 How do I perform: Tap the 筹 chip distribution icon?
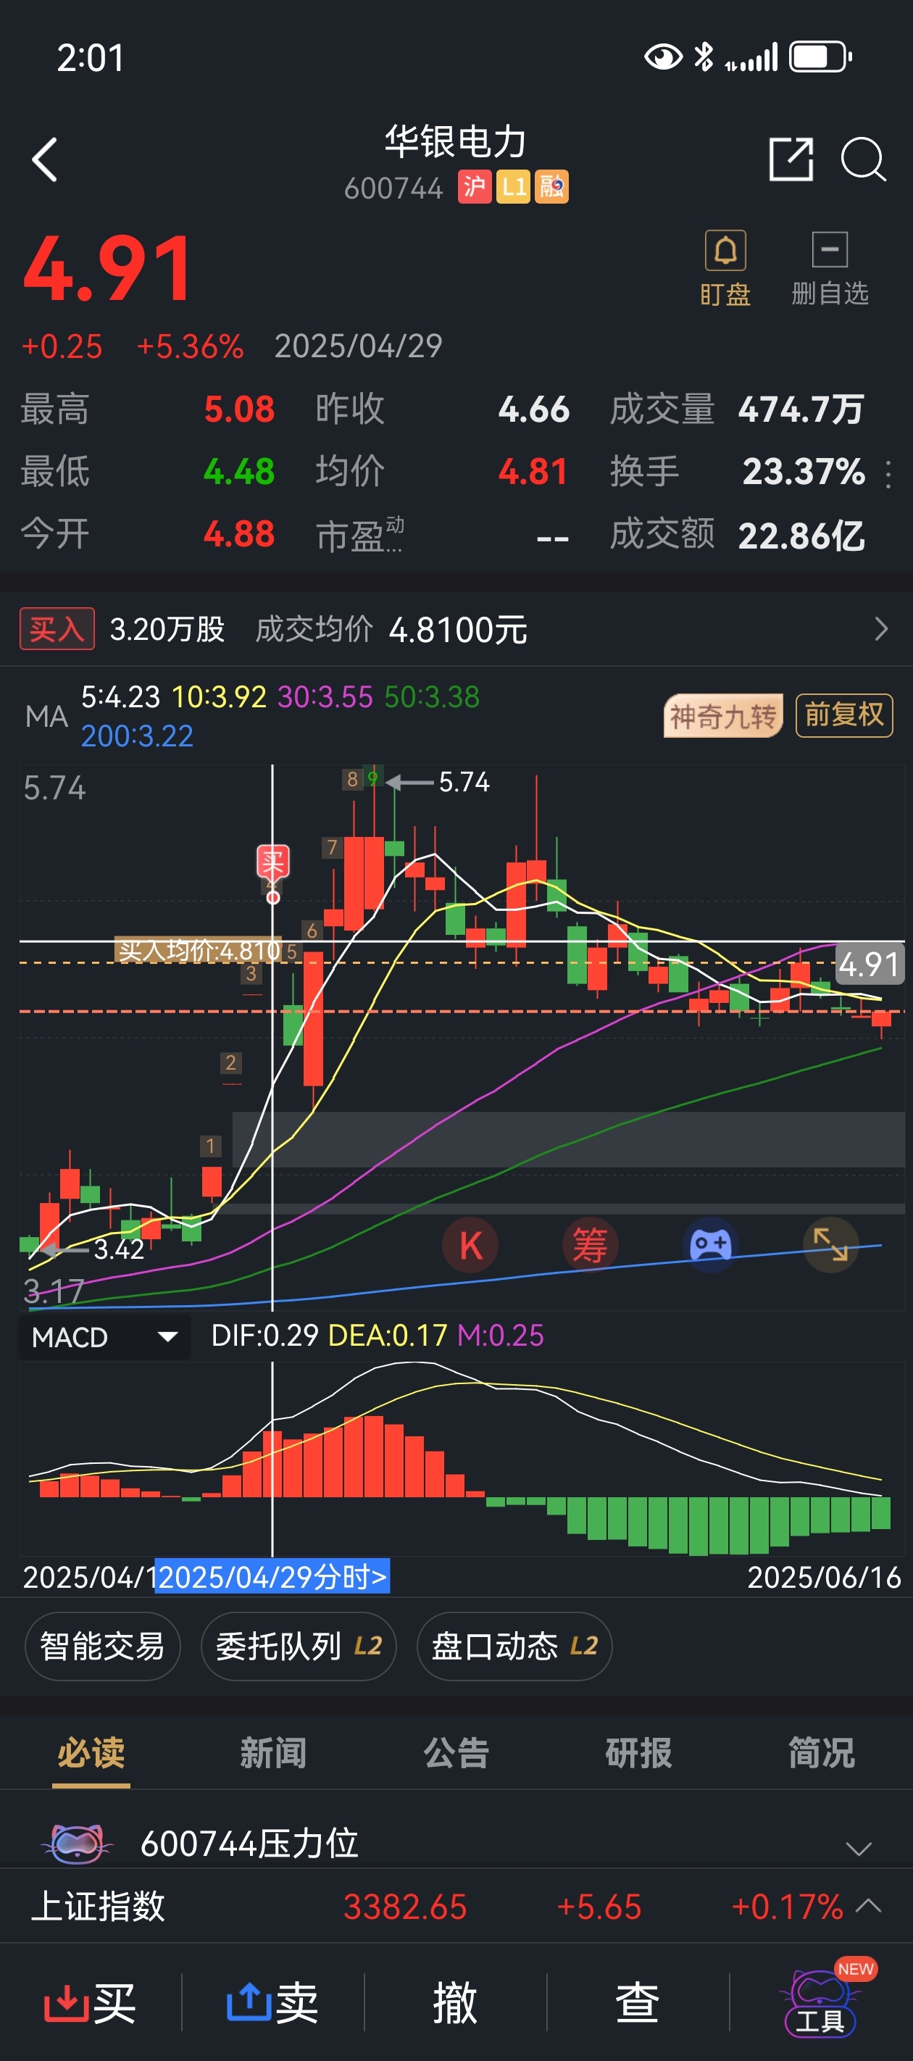tap(590, 1246)
